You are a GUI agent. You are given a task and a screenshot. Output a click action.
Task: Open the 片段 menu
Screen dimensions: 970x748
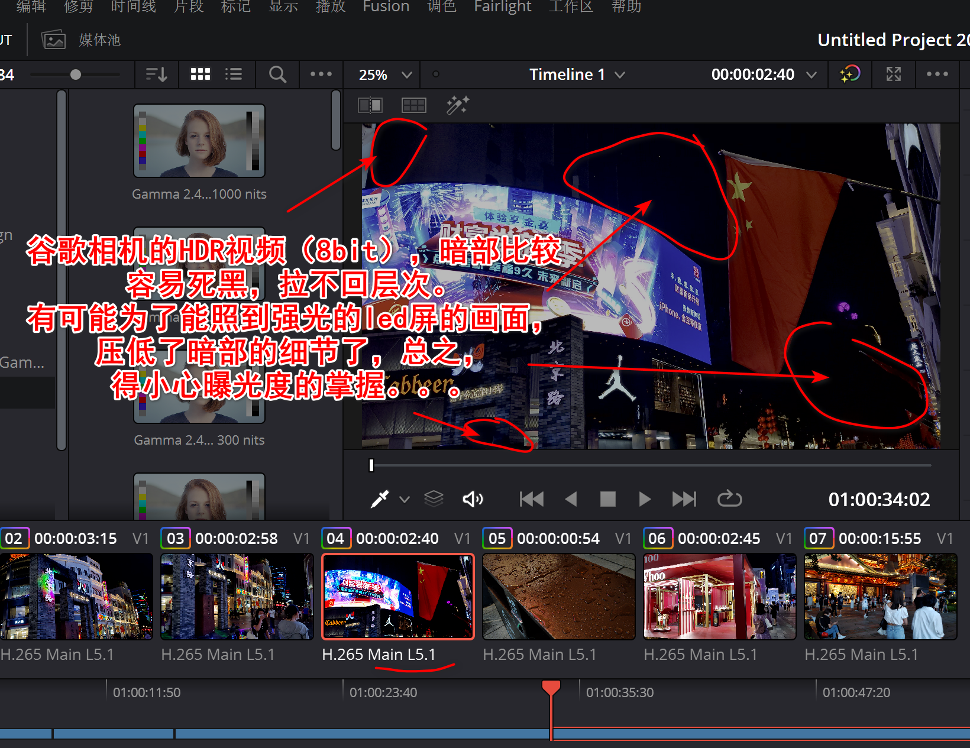189,7
